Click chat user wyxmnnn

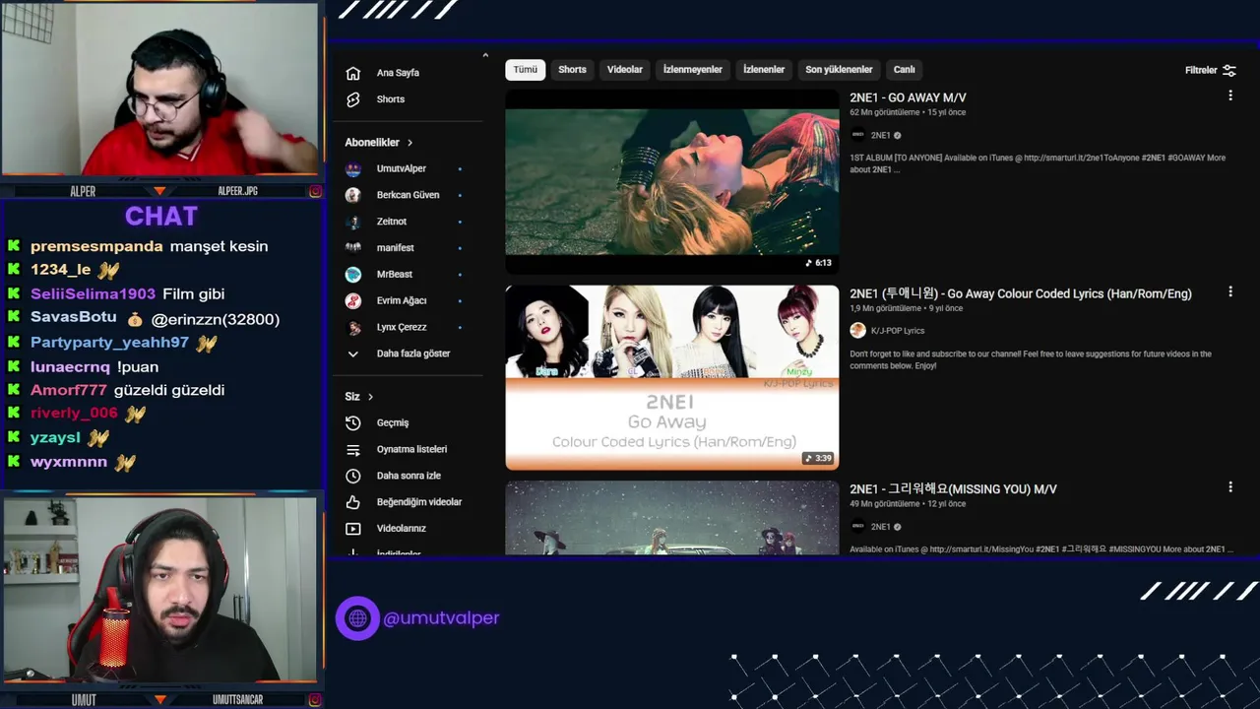pos(69,462)
